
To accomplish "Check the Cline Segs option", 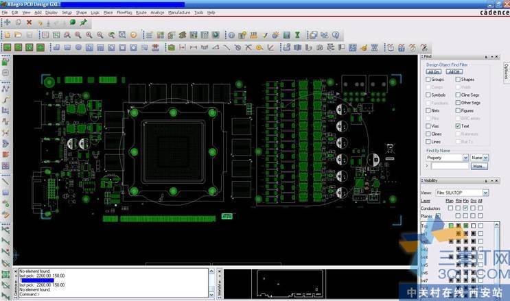I will pos(458,95).
